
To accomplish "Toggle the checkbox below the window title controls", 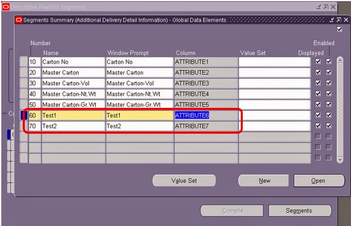I will [339, 29].
